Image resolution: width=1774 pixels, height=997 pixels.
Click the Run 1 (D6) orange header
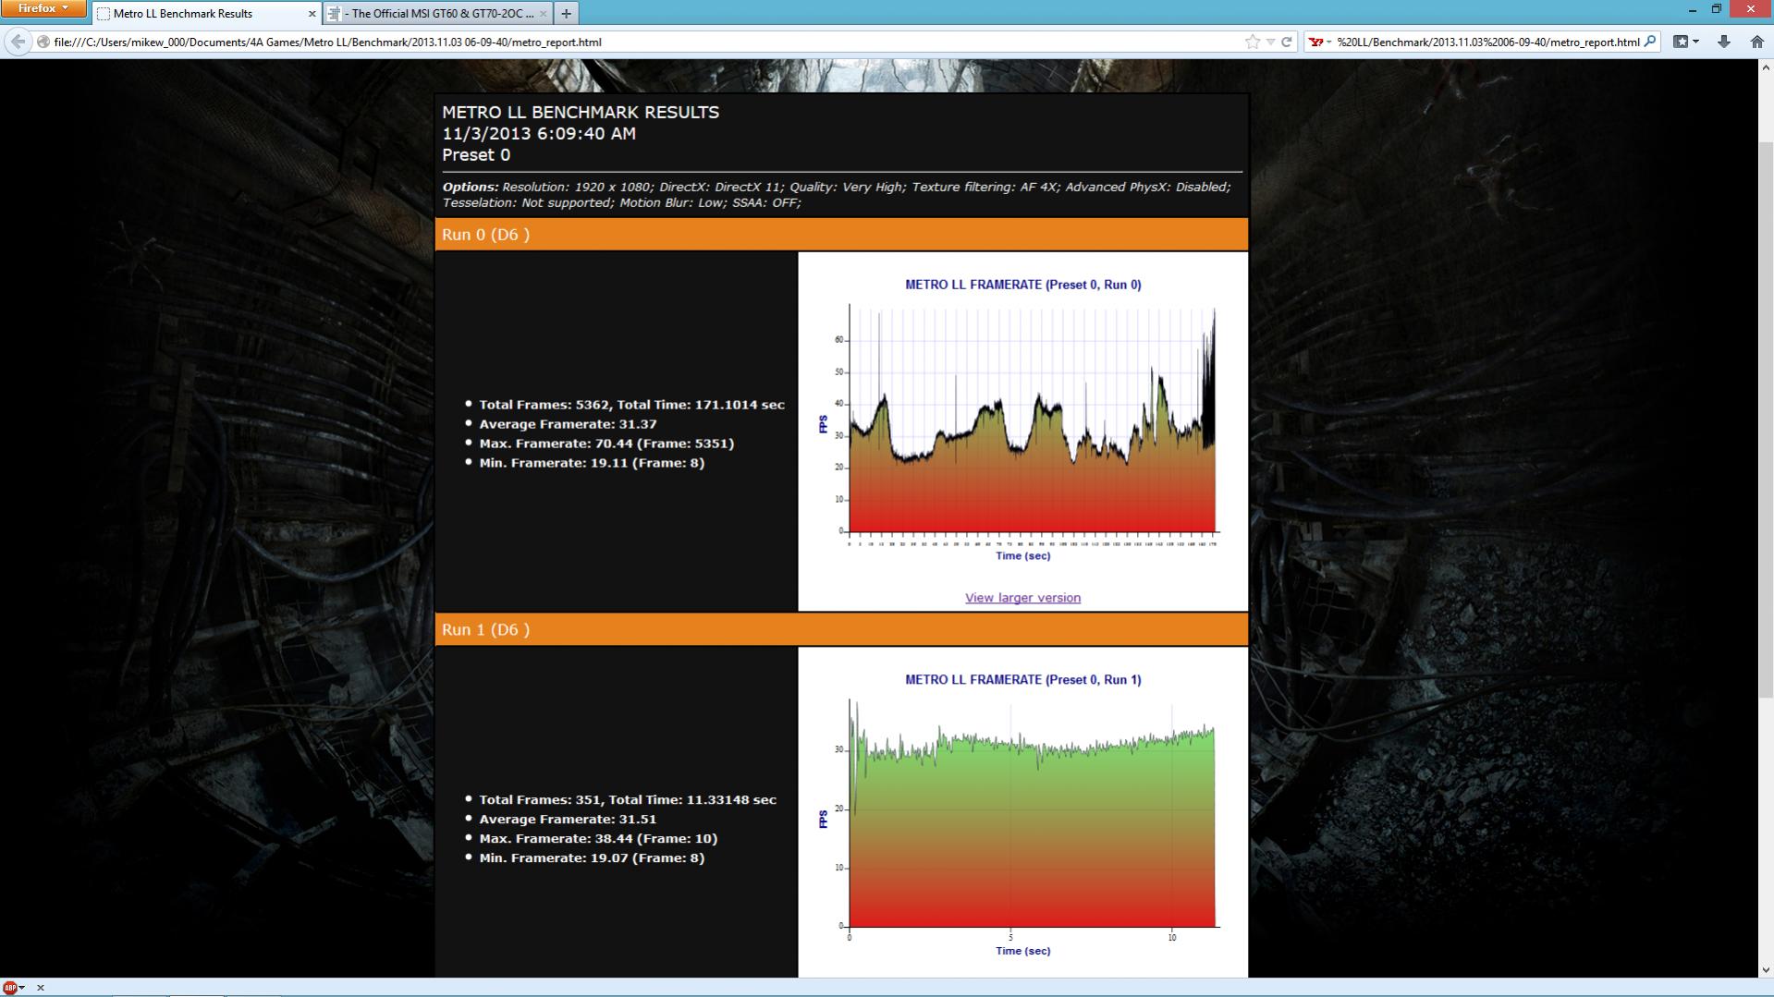[x=841, y=630]
